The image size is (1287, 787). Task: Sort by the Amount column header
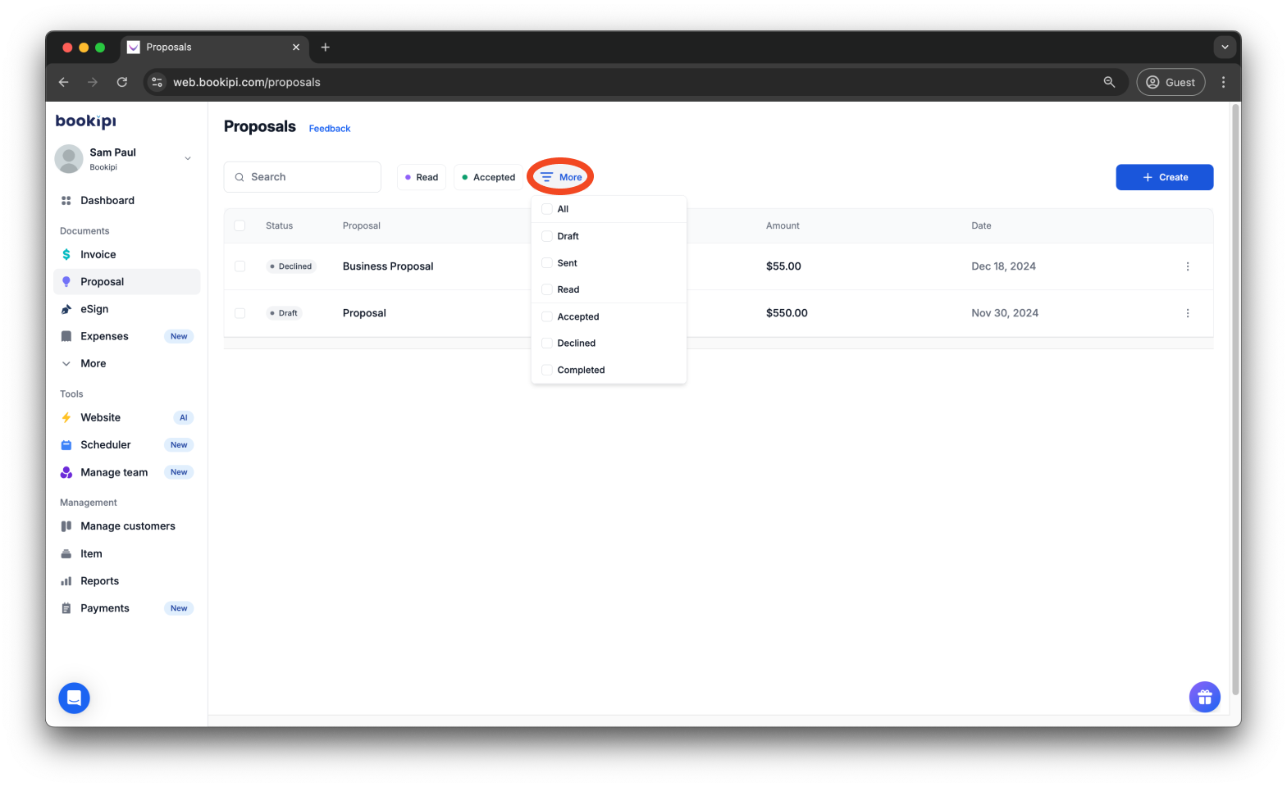coord(783,225)
